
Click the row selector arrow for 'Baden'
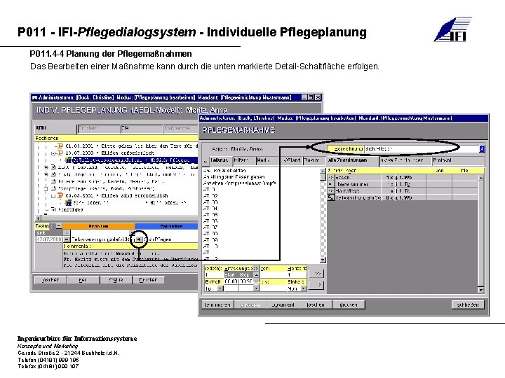(x=331, y=177)
